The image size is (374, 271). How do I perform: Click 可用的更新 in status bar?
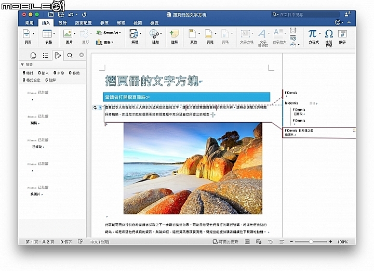click(x=225, y=242)
